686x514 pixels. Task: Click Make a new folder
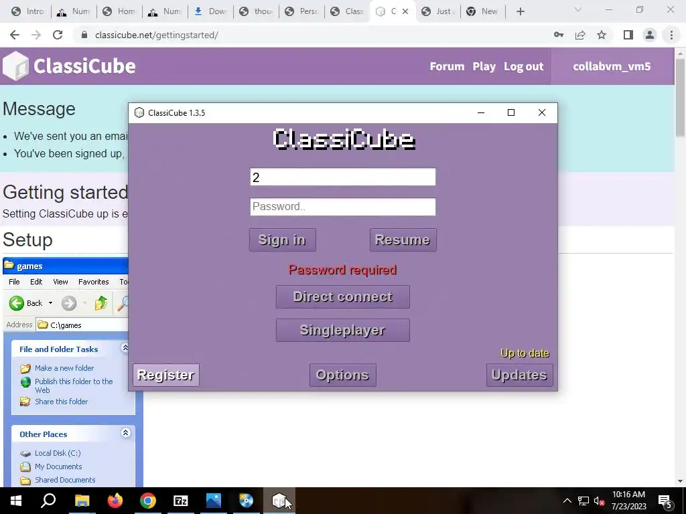click(x=64, y=368)
